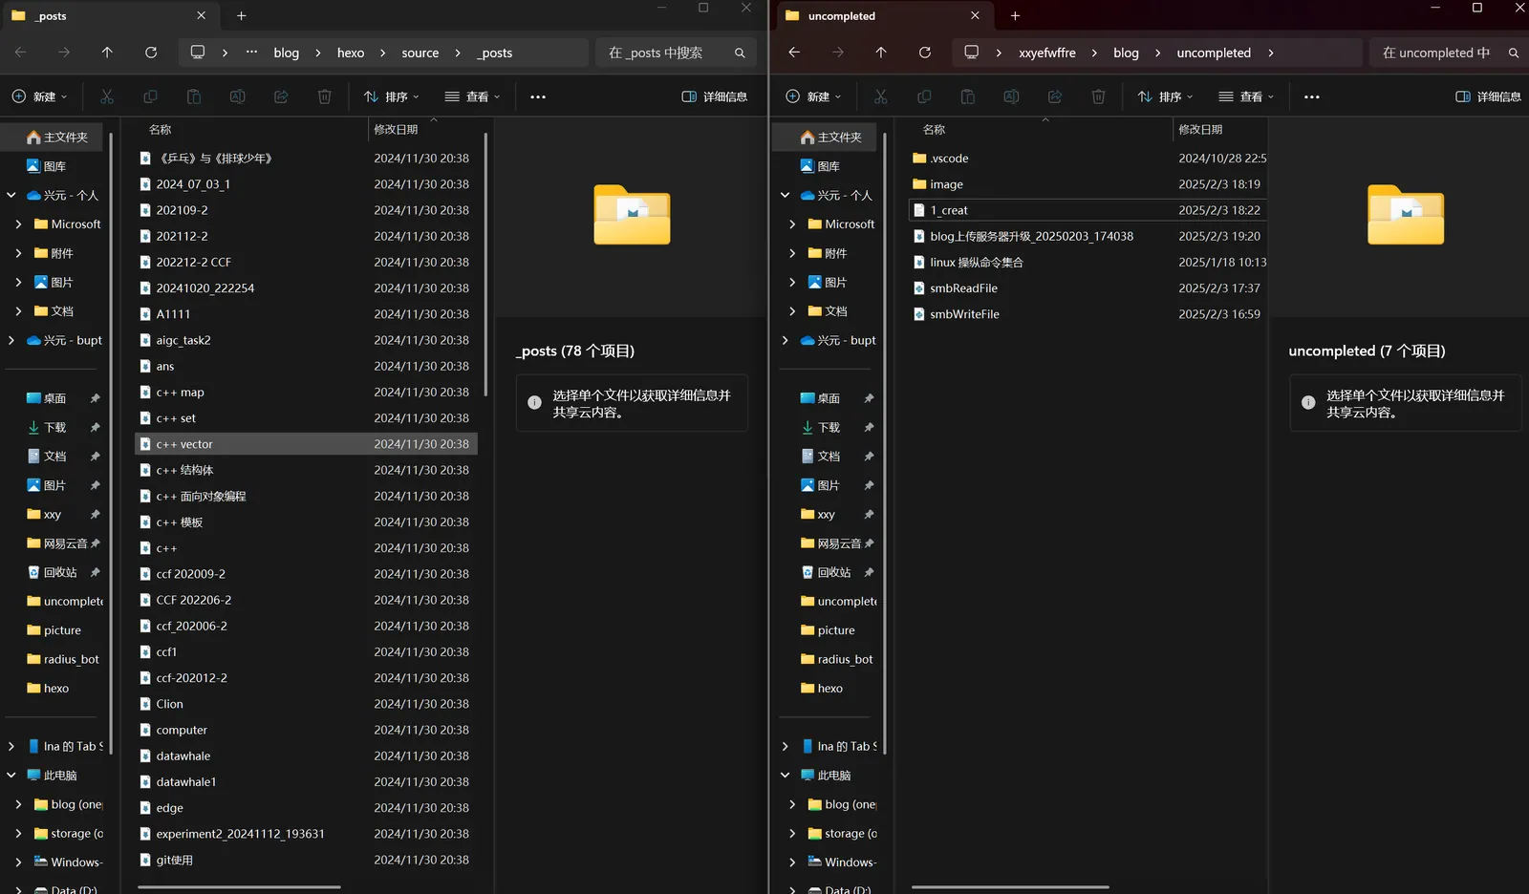
Task: Click the 新建 new button in the right window
Action: [x=812, y=96]
